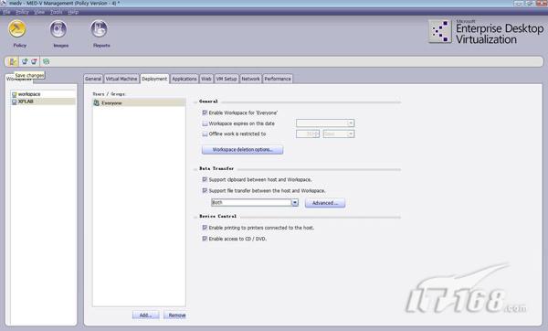This screenshot has height=331, width=548.
Task: Switch to the Web tab
Action: pyautogui.click(x=206, y=79)
